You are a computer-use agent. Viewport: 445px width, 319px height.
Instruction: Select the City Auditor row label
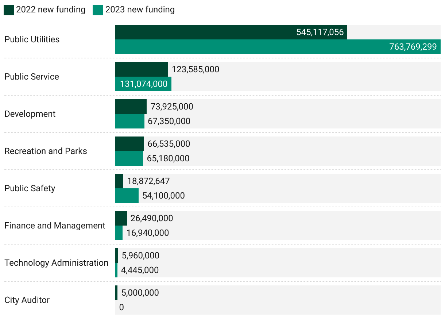coord(27,300)
